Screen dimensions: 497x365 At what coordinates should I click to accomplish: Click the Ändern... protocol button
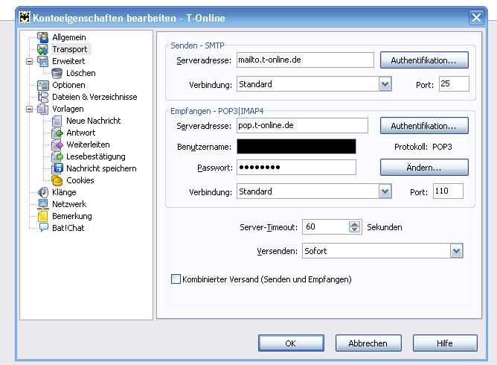click(424, 168)
